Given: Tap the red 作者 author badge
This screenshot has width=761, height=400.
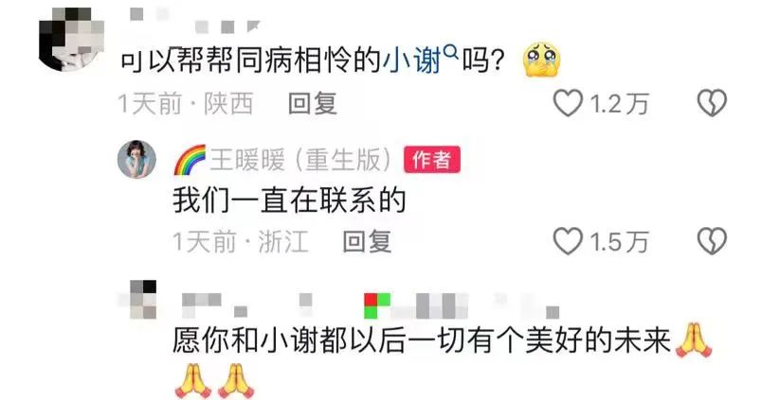Looking at the screenshot, I should 432,160.
